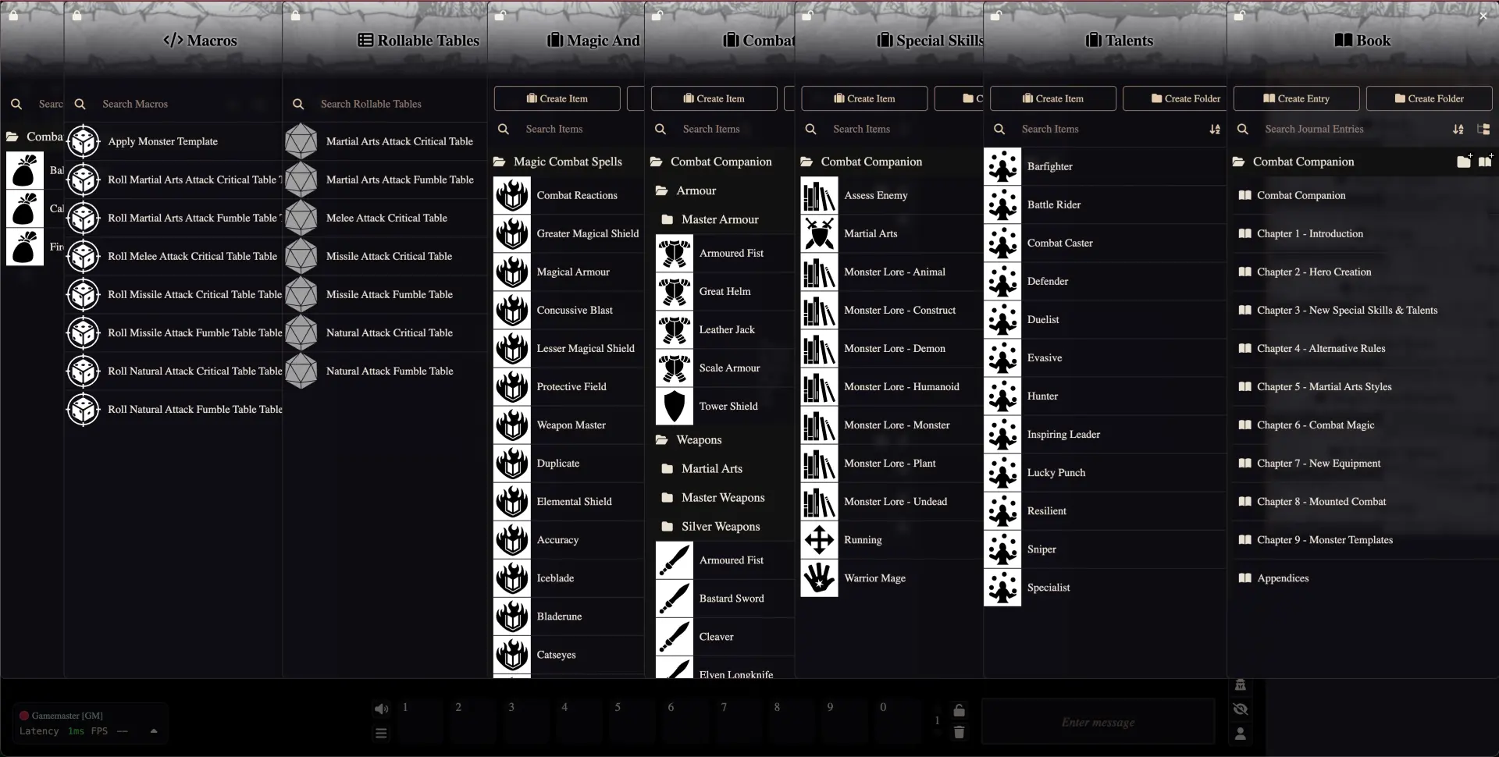Open the hotbar menu icon below the speaker
The width and height of the screenshot is (1499, 757).
(x=381, y=734)
